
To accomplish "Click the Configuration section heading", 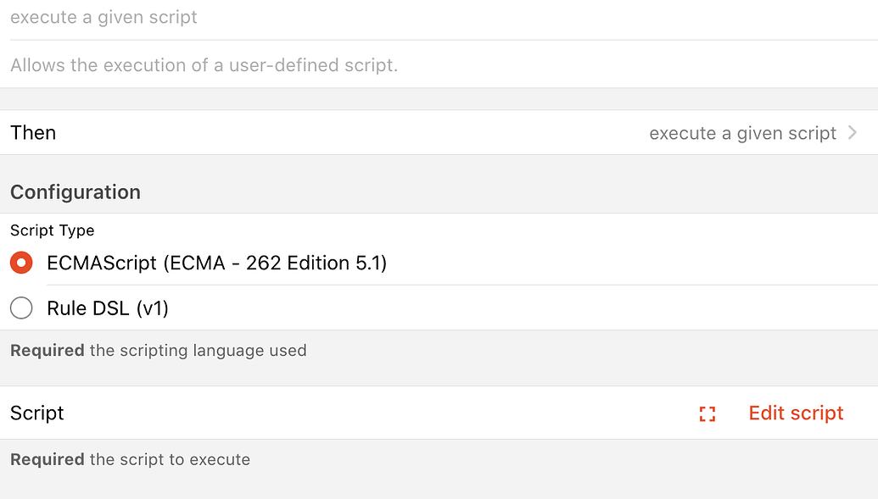I will pos(75,192).
